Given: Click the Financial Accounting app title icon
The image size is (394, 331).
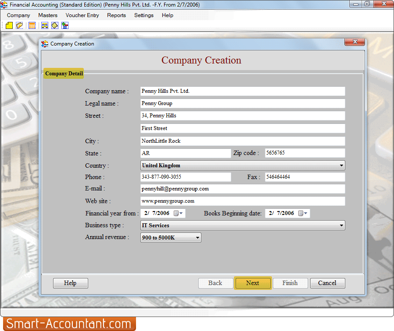Looking at the screenshot, I should click(4, 4).
